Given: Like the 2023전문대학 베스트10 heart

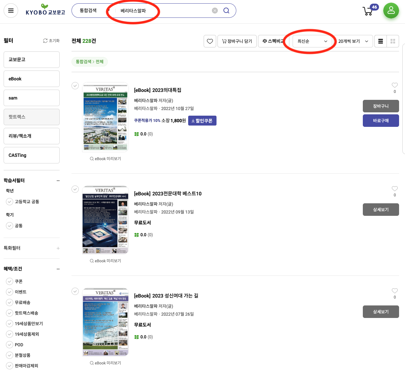Looking at the screenshot, I should pyautogui.click(x=395, y=188).
